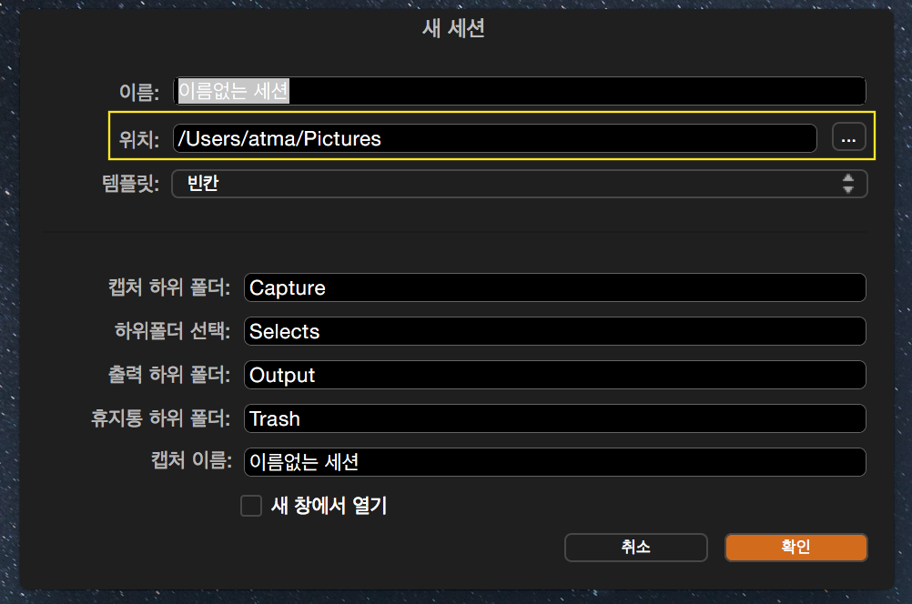
Task: Click the 이름 field containing 이름없는 세션
Action: coord(519,91)
